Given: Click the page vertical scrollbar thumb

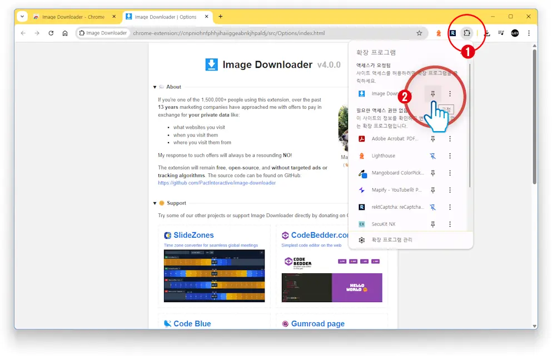Looking at the screenshot, I should click(534, 116).
